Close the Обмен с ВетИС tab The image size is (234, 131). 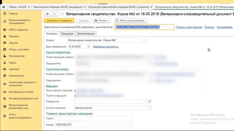pyautogui.click(x=29, y=7)
